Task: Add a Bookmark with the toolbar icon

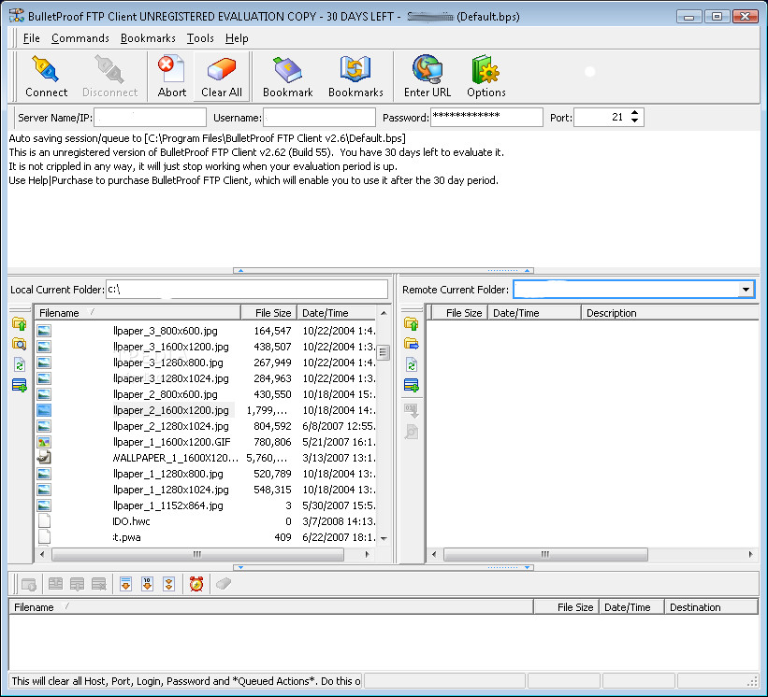Action: (x=287, y=69)
